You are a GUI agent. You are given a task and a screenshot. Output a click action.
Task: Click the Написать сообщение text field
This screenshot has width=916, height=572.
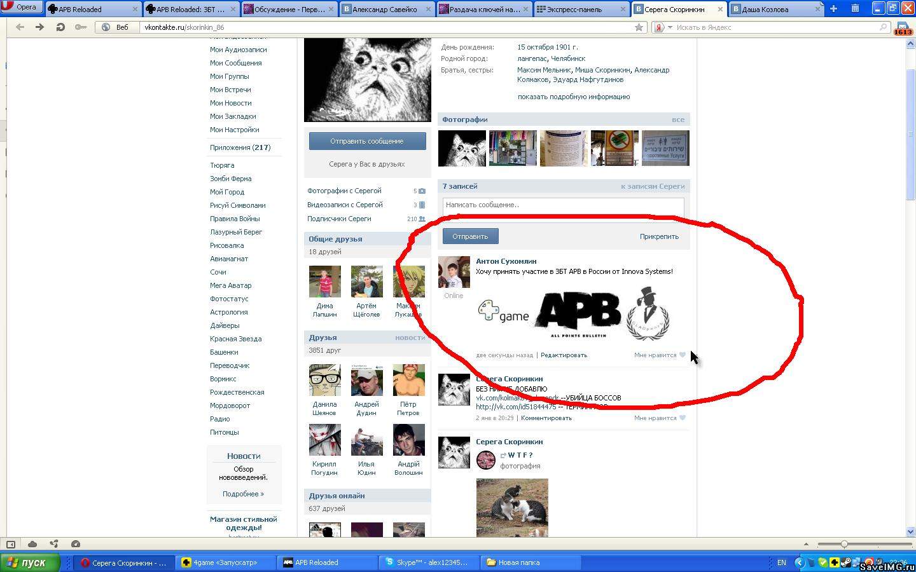[563, 205]
